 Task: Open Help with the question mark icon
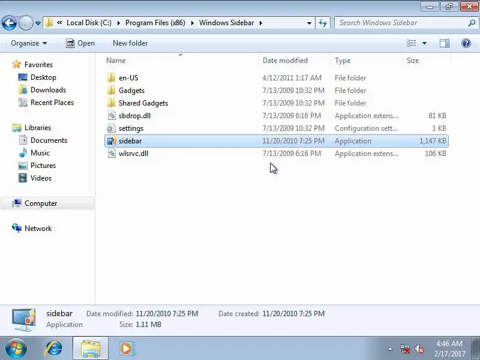[x=466, y=43]
